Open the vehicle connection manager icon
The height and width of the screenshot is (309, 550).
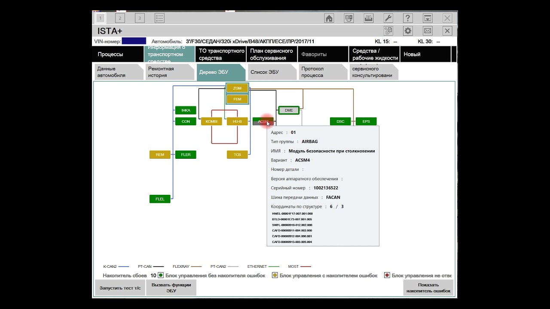[x=349, y=18]
